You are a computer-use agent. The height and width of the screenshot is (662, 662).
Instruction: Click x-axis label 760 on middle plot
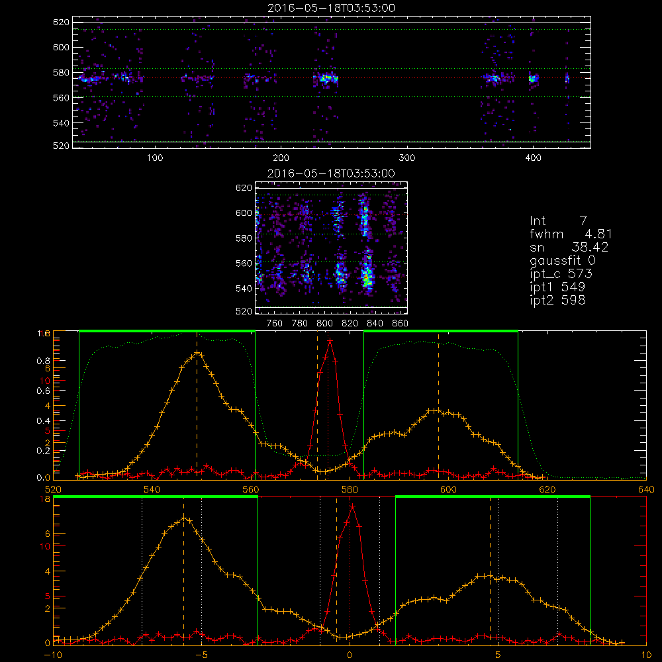pos(275,324)
